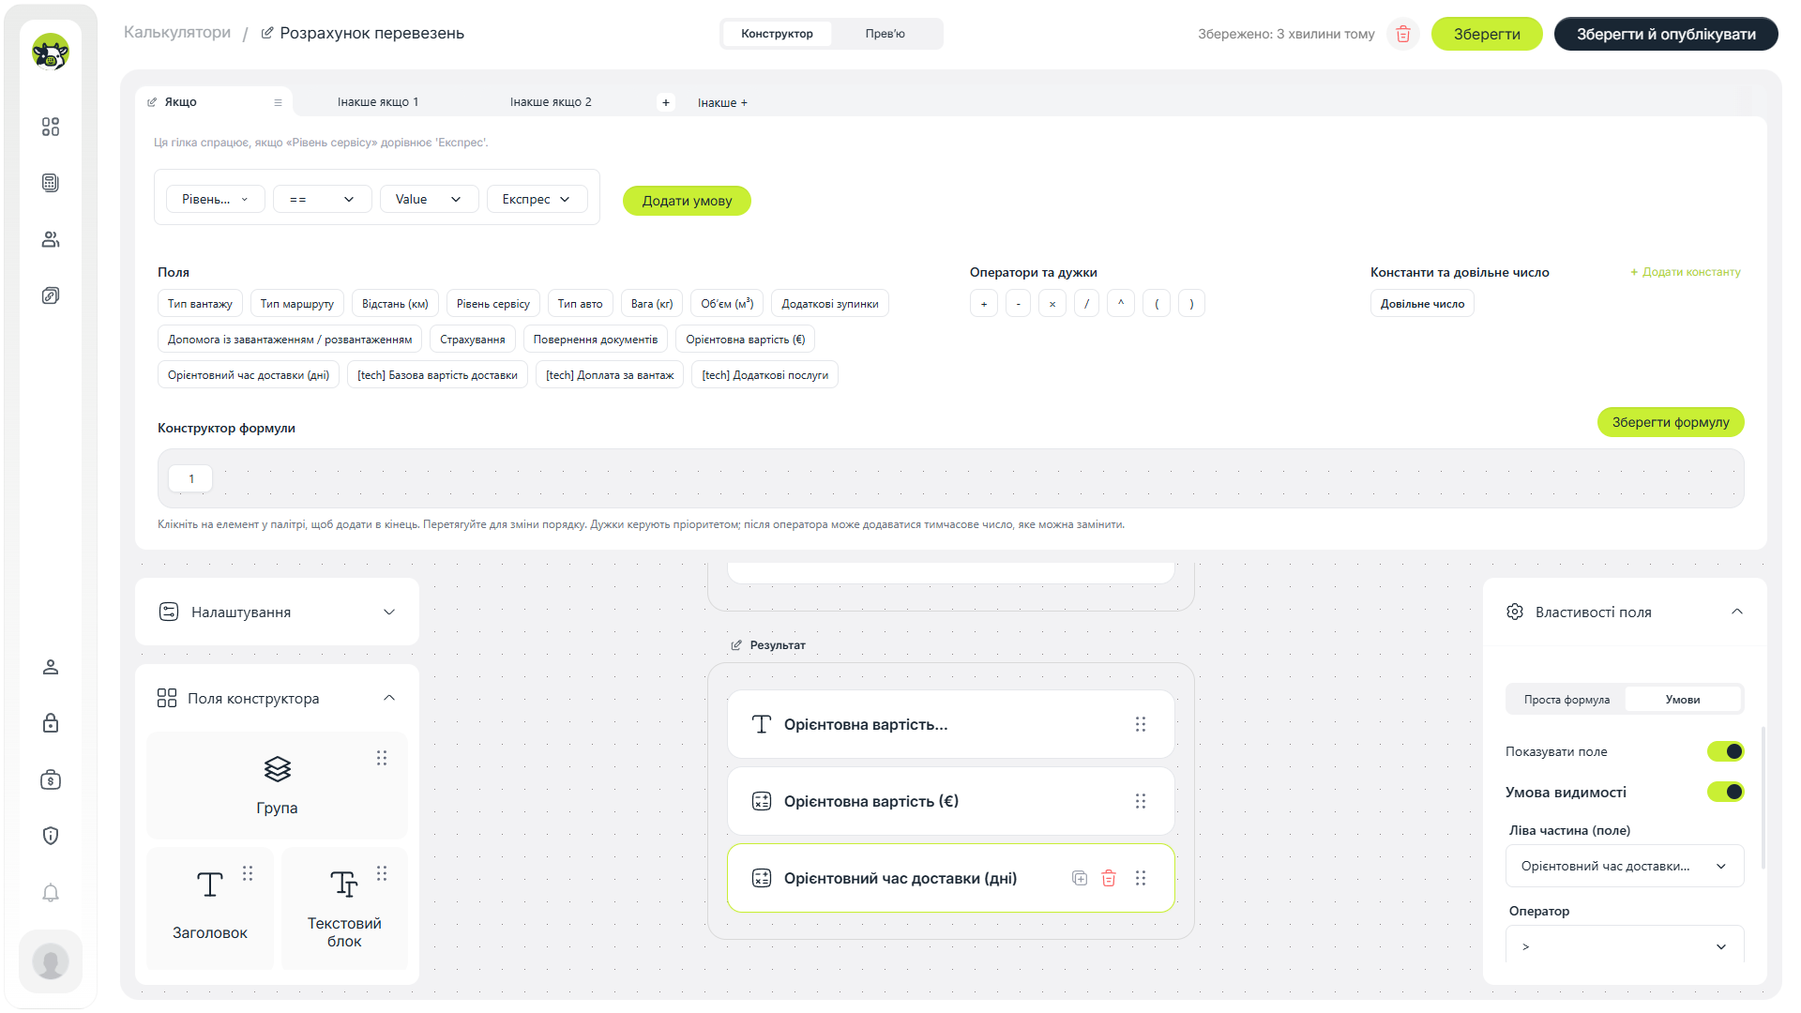Click the Додати константу link
The image size is (1801, 1013).
(1686, 272)
